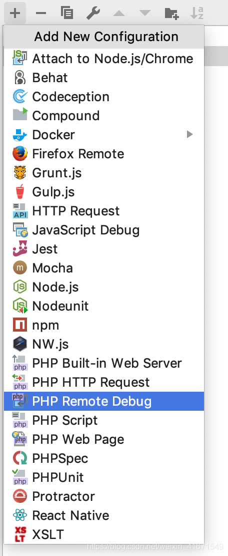The height and width of the screenshot is (556, 228).
Task: Select the PHP HTTP Request icon
Action: 20,382
